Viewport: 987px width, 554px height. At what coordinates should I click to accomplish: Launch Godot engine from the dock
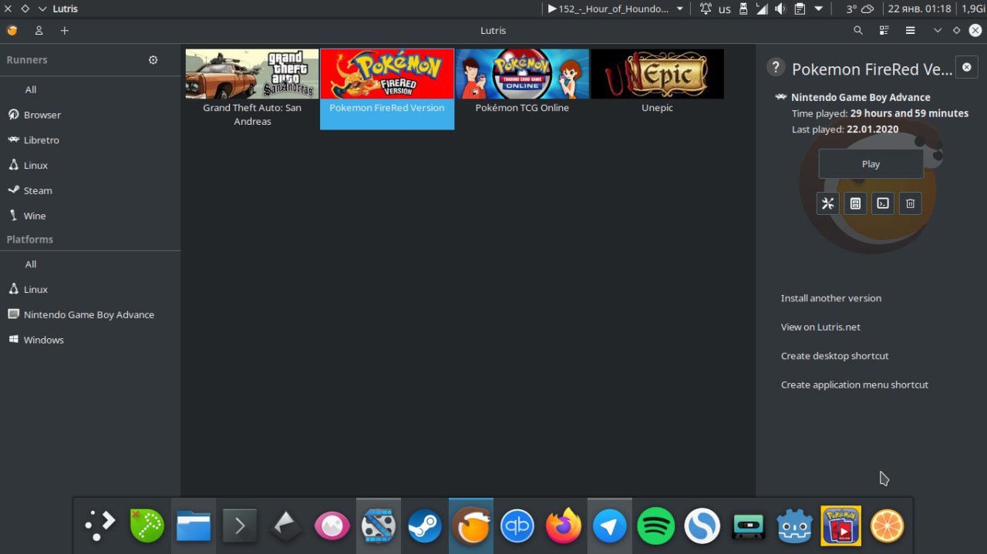[794, 526]
